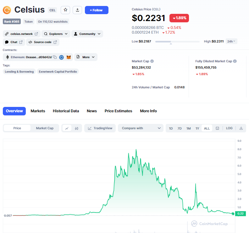
Task: Click the blue shield wallet icon
Action: tap(62, 57)
